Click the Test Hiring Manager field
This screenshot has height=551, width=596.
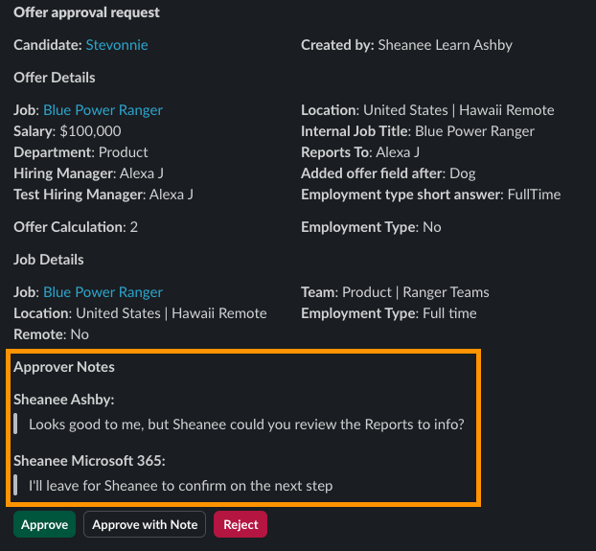(x=103, y=195)
